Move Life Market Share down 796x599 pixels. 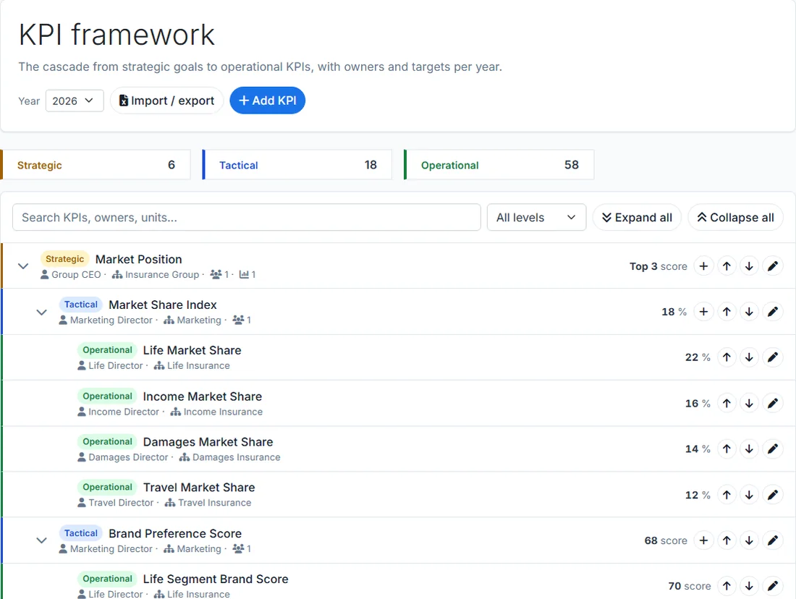[749, 357]
